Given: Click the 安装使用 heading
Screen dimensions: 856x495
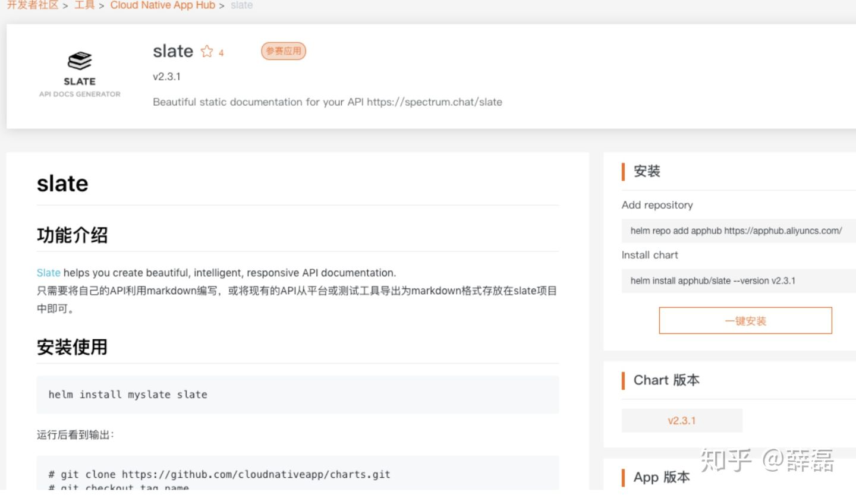Looking at the screenshot, I should 72,347.
